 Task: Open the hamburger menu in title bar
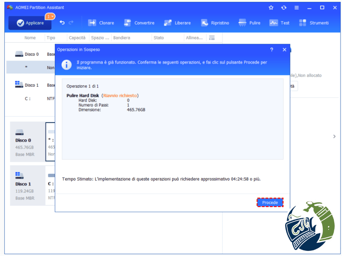click(x=297, y=8)
